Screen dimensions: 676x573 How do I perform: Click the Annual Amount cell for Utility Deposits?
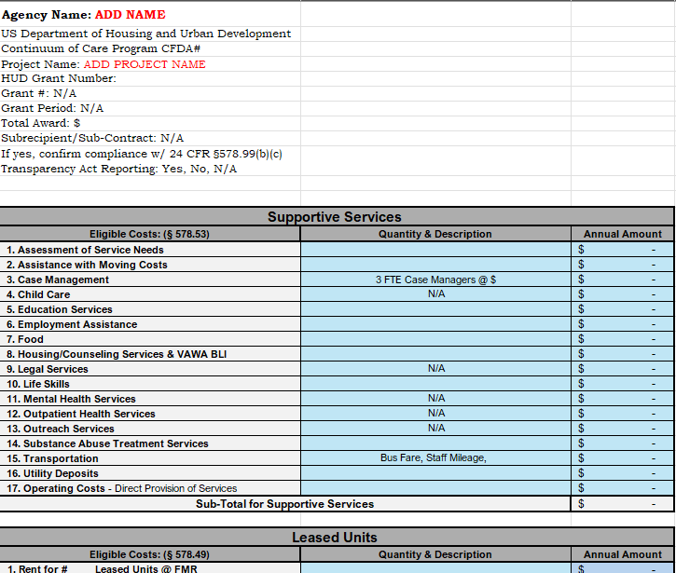pos(621,473)
